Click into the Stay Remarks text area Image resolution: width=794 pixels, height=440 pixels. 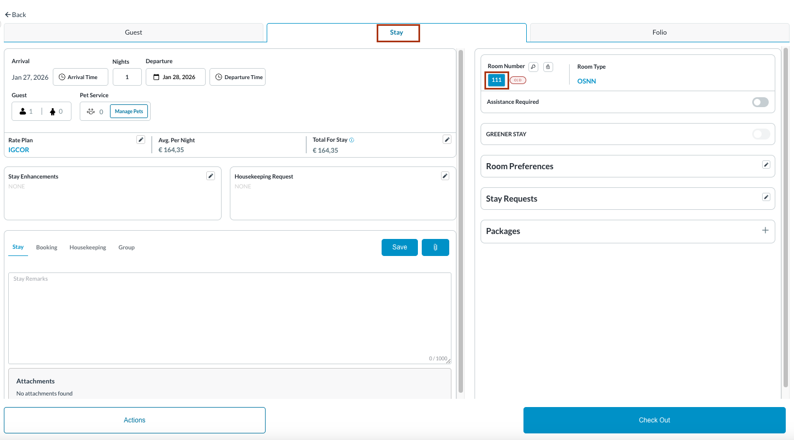229,319
